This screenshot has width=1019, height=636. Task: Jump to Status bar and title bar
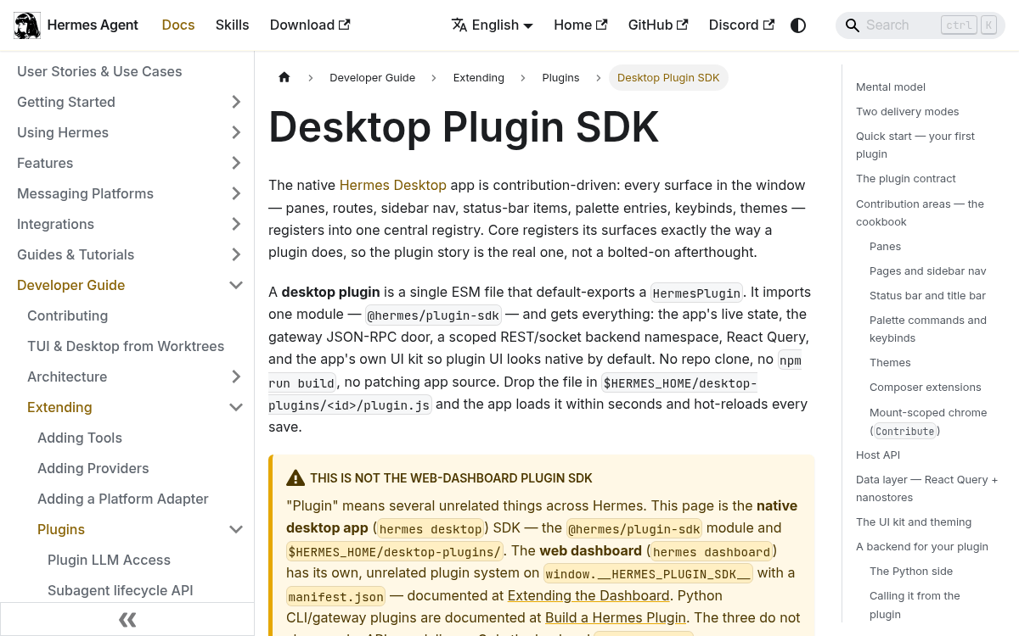click(927, 295)
